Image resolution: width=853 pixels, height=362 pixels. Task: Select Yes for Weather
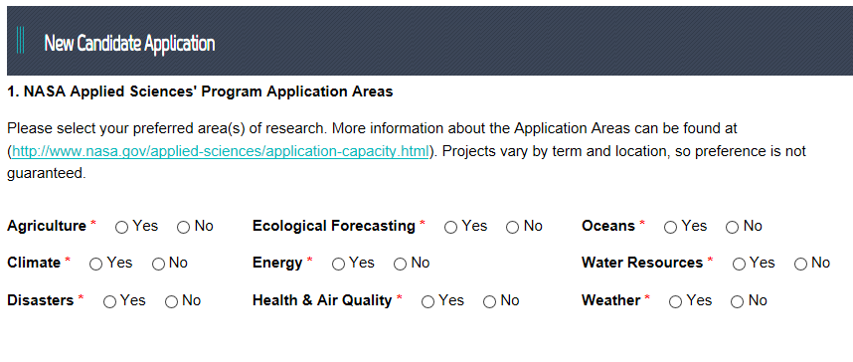(675, 302)
